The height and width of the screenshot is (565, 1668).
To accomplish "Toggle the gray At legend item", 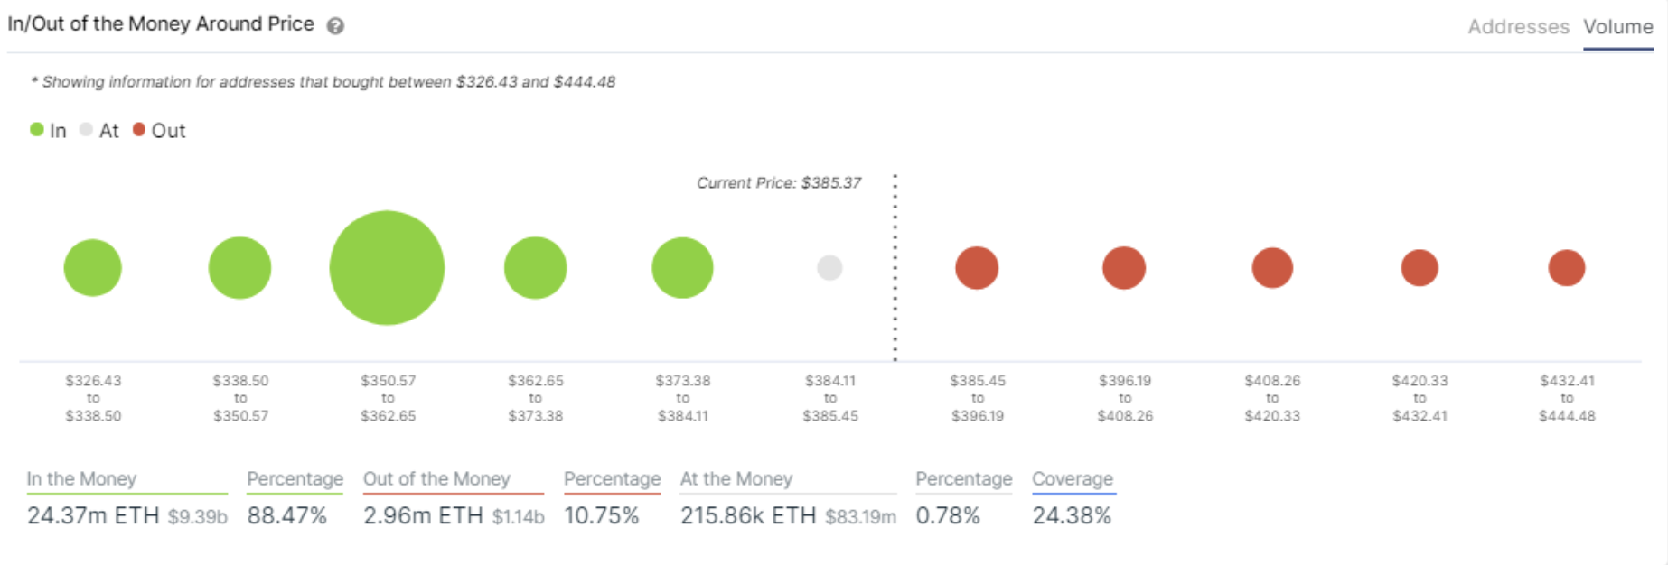I will tap(99, 131).
